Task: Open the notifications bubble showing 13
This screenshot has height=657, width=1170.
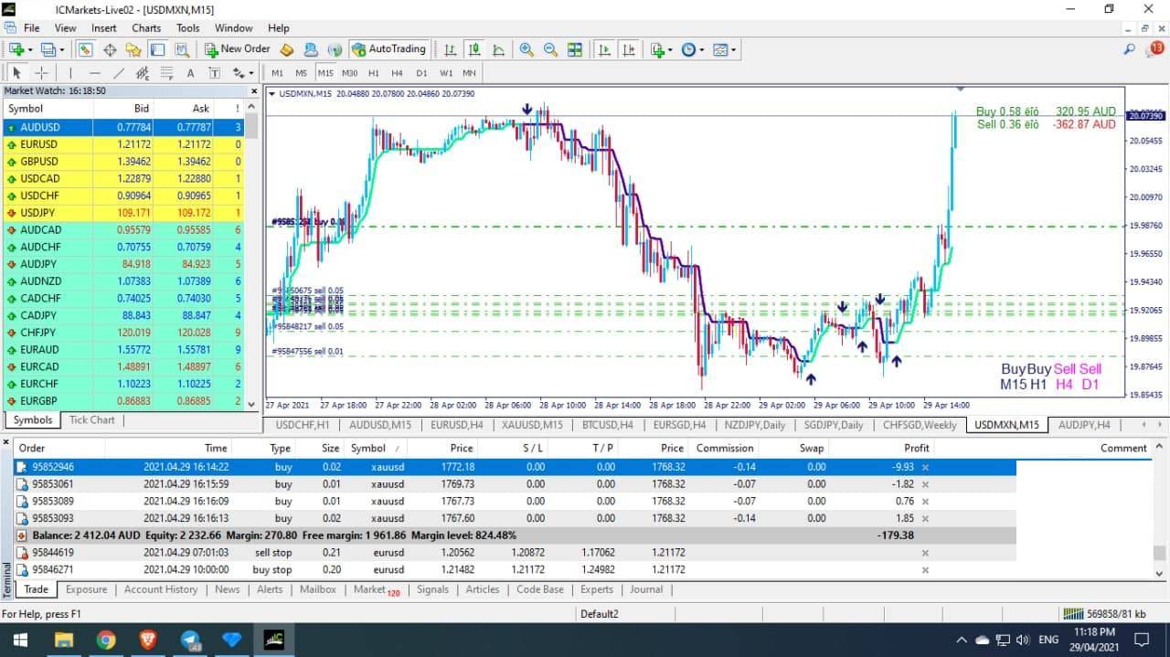Action: coord(1157,49)
